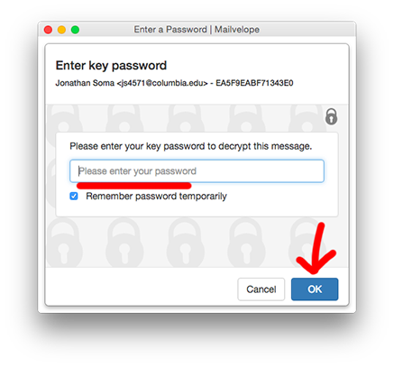Dismiss dialog using Cancel button
The height and width of the screenshot is (367, 394).
click(261, 289)
